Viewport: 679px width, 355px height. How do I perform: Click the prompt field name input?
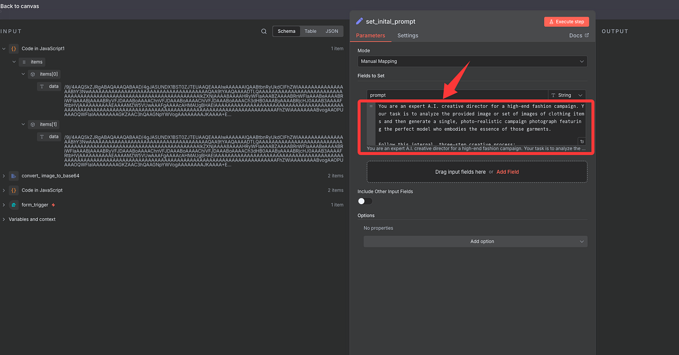pyautogui.click(x=457, y=95)
